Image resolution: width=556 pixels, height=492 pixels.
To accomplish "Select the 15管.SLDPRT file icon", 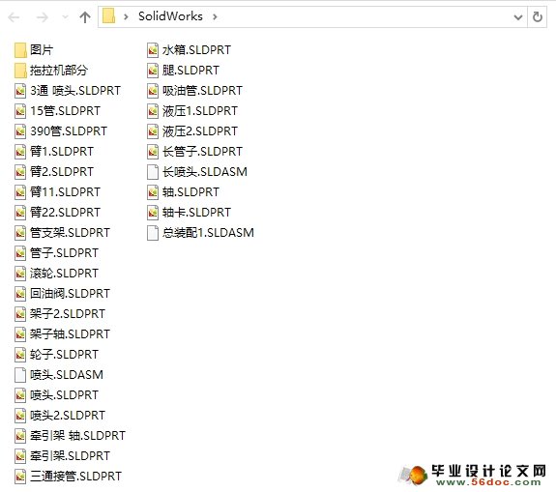I will tap(20, 111).
